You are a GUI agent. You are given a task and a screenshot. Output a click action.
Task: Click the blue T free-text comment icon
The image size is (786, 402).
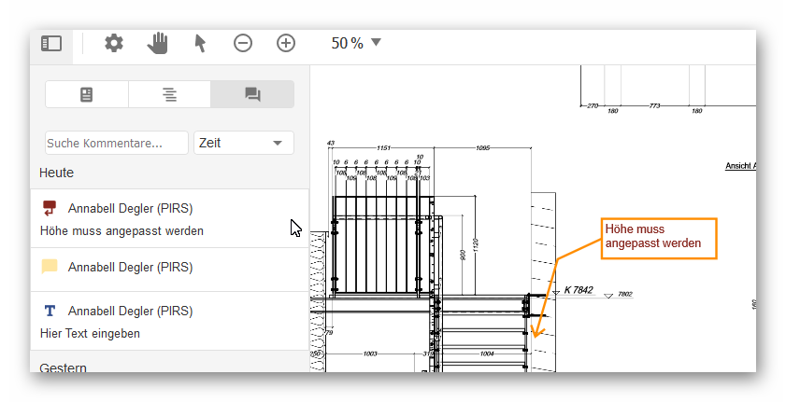pyautogui.click(x=50, y=311)
